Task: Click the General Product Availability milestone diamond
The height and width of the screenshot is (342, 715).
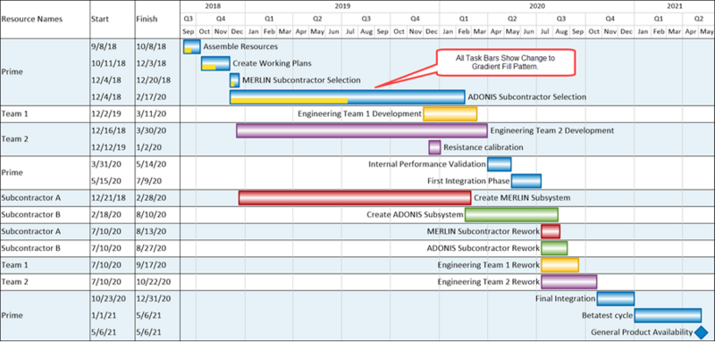Action: [702, 332]
